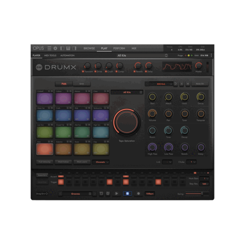Click the reset loop arrow icon
This screenshot has width=245, height=245.
pyautogui.click(x=101, y=194)
